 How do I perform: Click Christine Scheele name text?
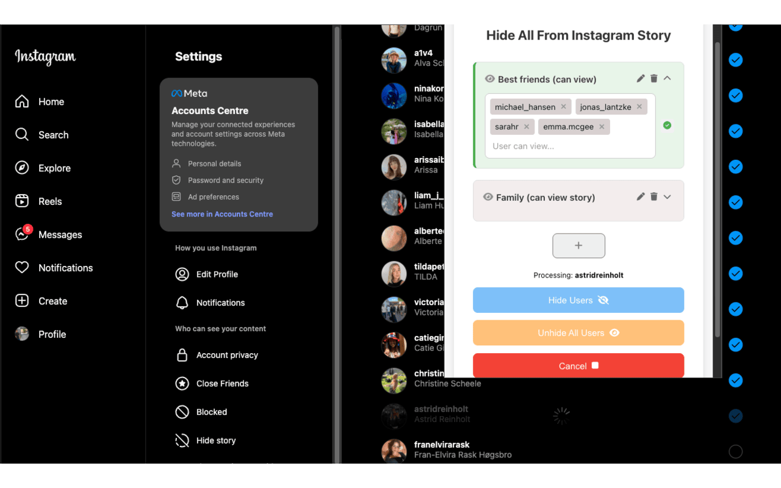click(x=448, y=384)
